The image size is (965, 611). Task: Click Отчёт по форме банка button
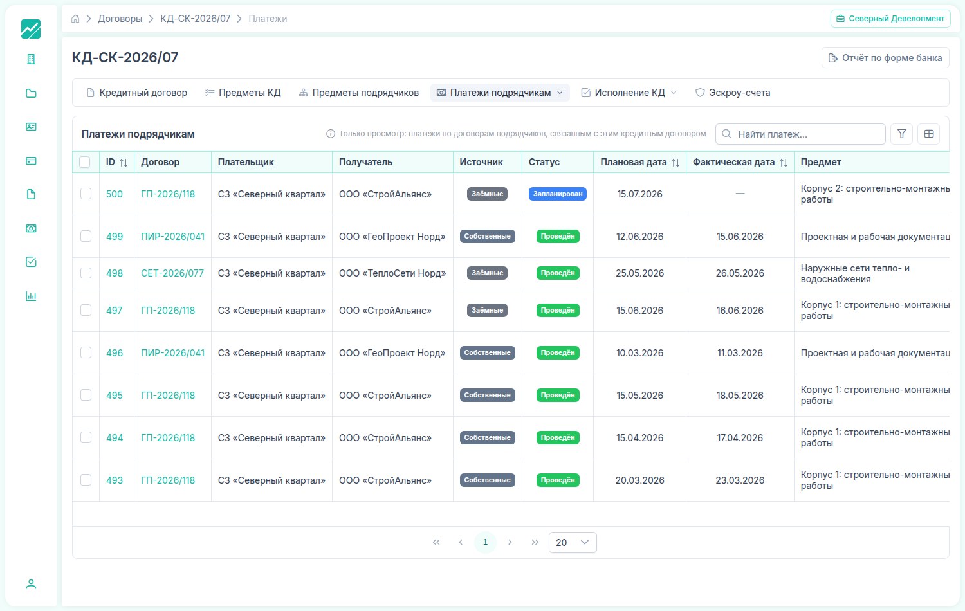tap(885, 58)
